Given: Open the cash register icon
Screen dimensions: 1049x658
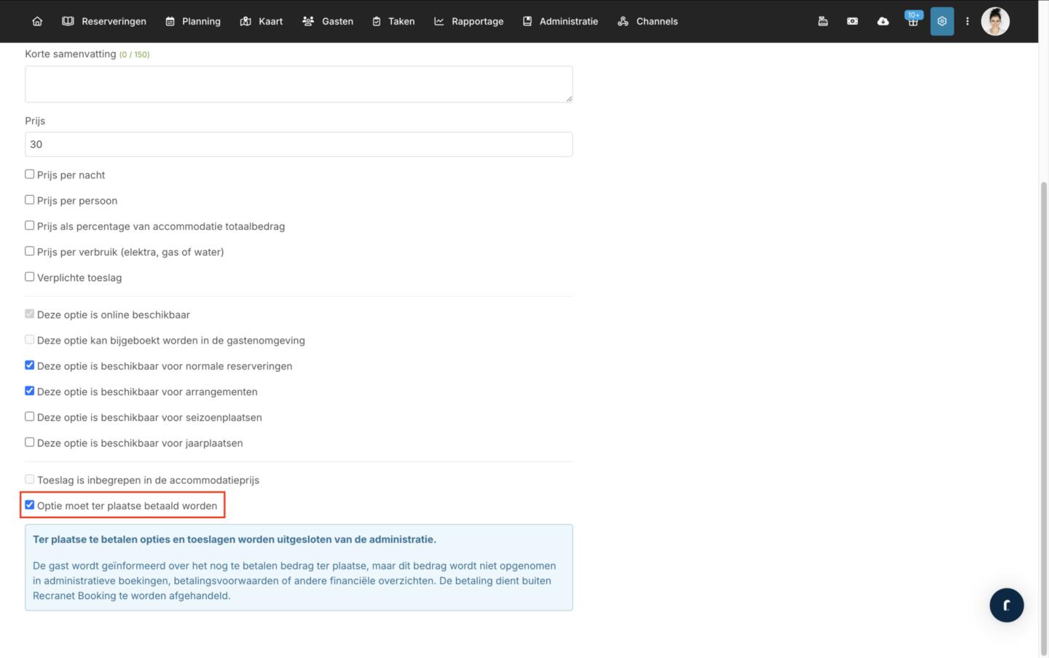Looking at the screenshot, I should 822,21.
